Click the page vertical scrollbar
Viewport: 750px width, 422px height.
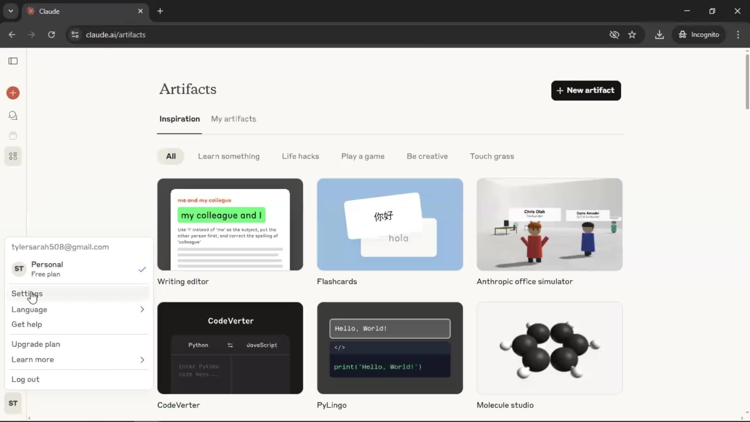pos(747,82)
